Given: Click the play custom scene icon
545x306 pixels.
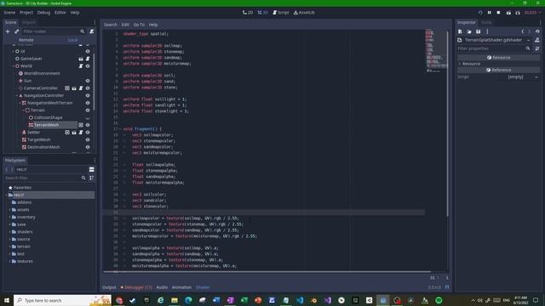Looking at the screenshot, I should tap(518, 13).
